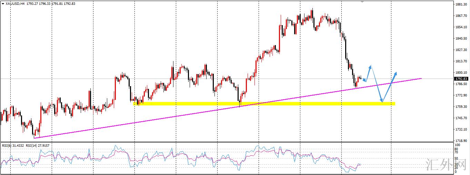470x175 pixels.
Task: Click the 1800.00 price scale label
Action: point(461,73)
